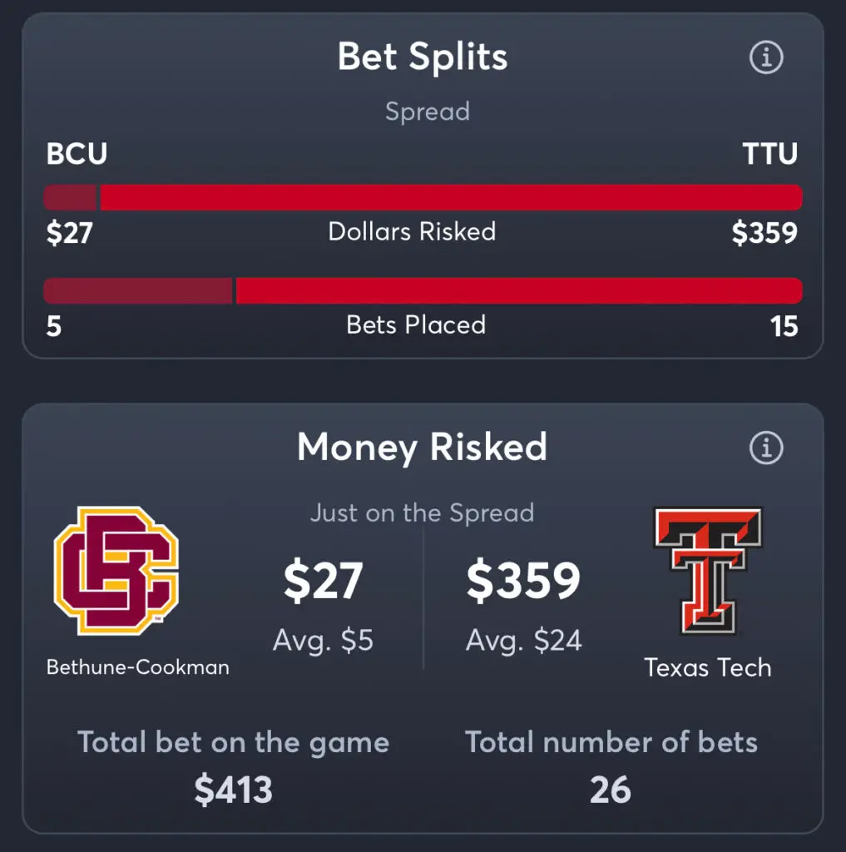
Task: Click the $359 dollars risked value
Action: coord(764,233)
